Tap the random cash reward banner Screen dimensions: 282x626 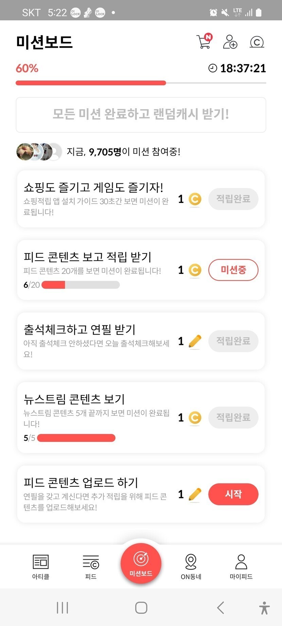coord(141,115)
